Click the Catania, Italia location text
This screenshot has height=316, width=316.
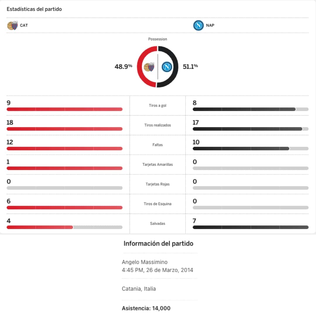139,289
